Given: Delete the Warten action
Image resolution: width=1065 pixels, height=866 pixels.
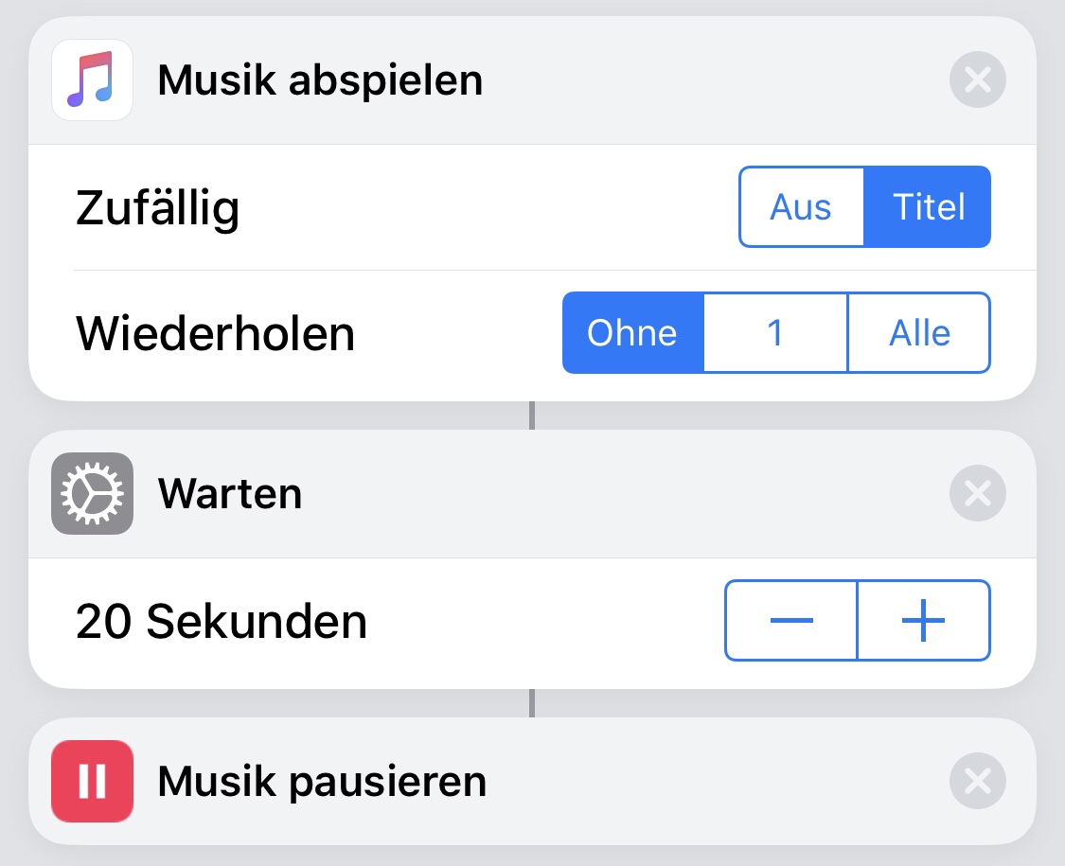Looking at the screenshot, I should pyautogui.click(x=977, y=493).
